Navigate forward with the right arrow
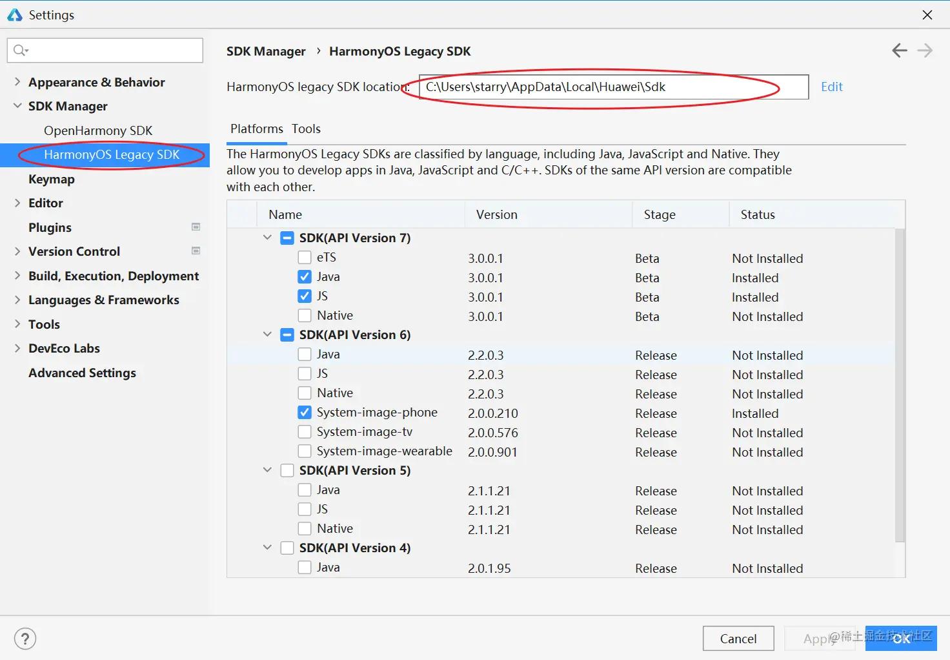 (x=925, y=50)
